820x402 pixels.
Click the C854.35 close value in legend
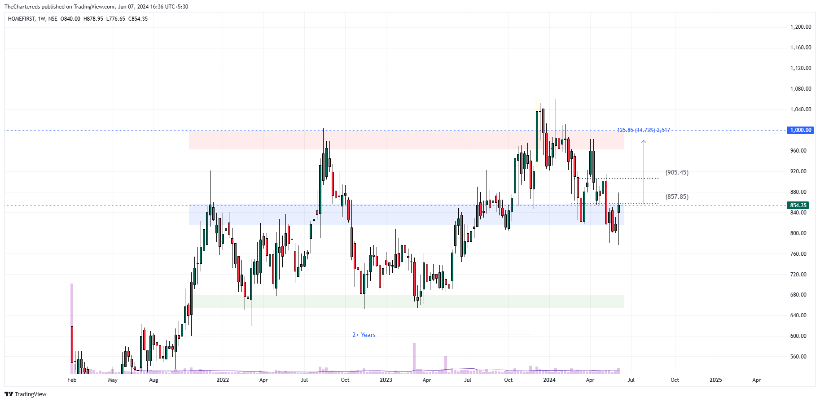[x=138, y=19]
